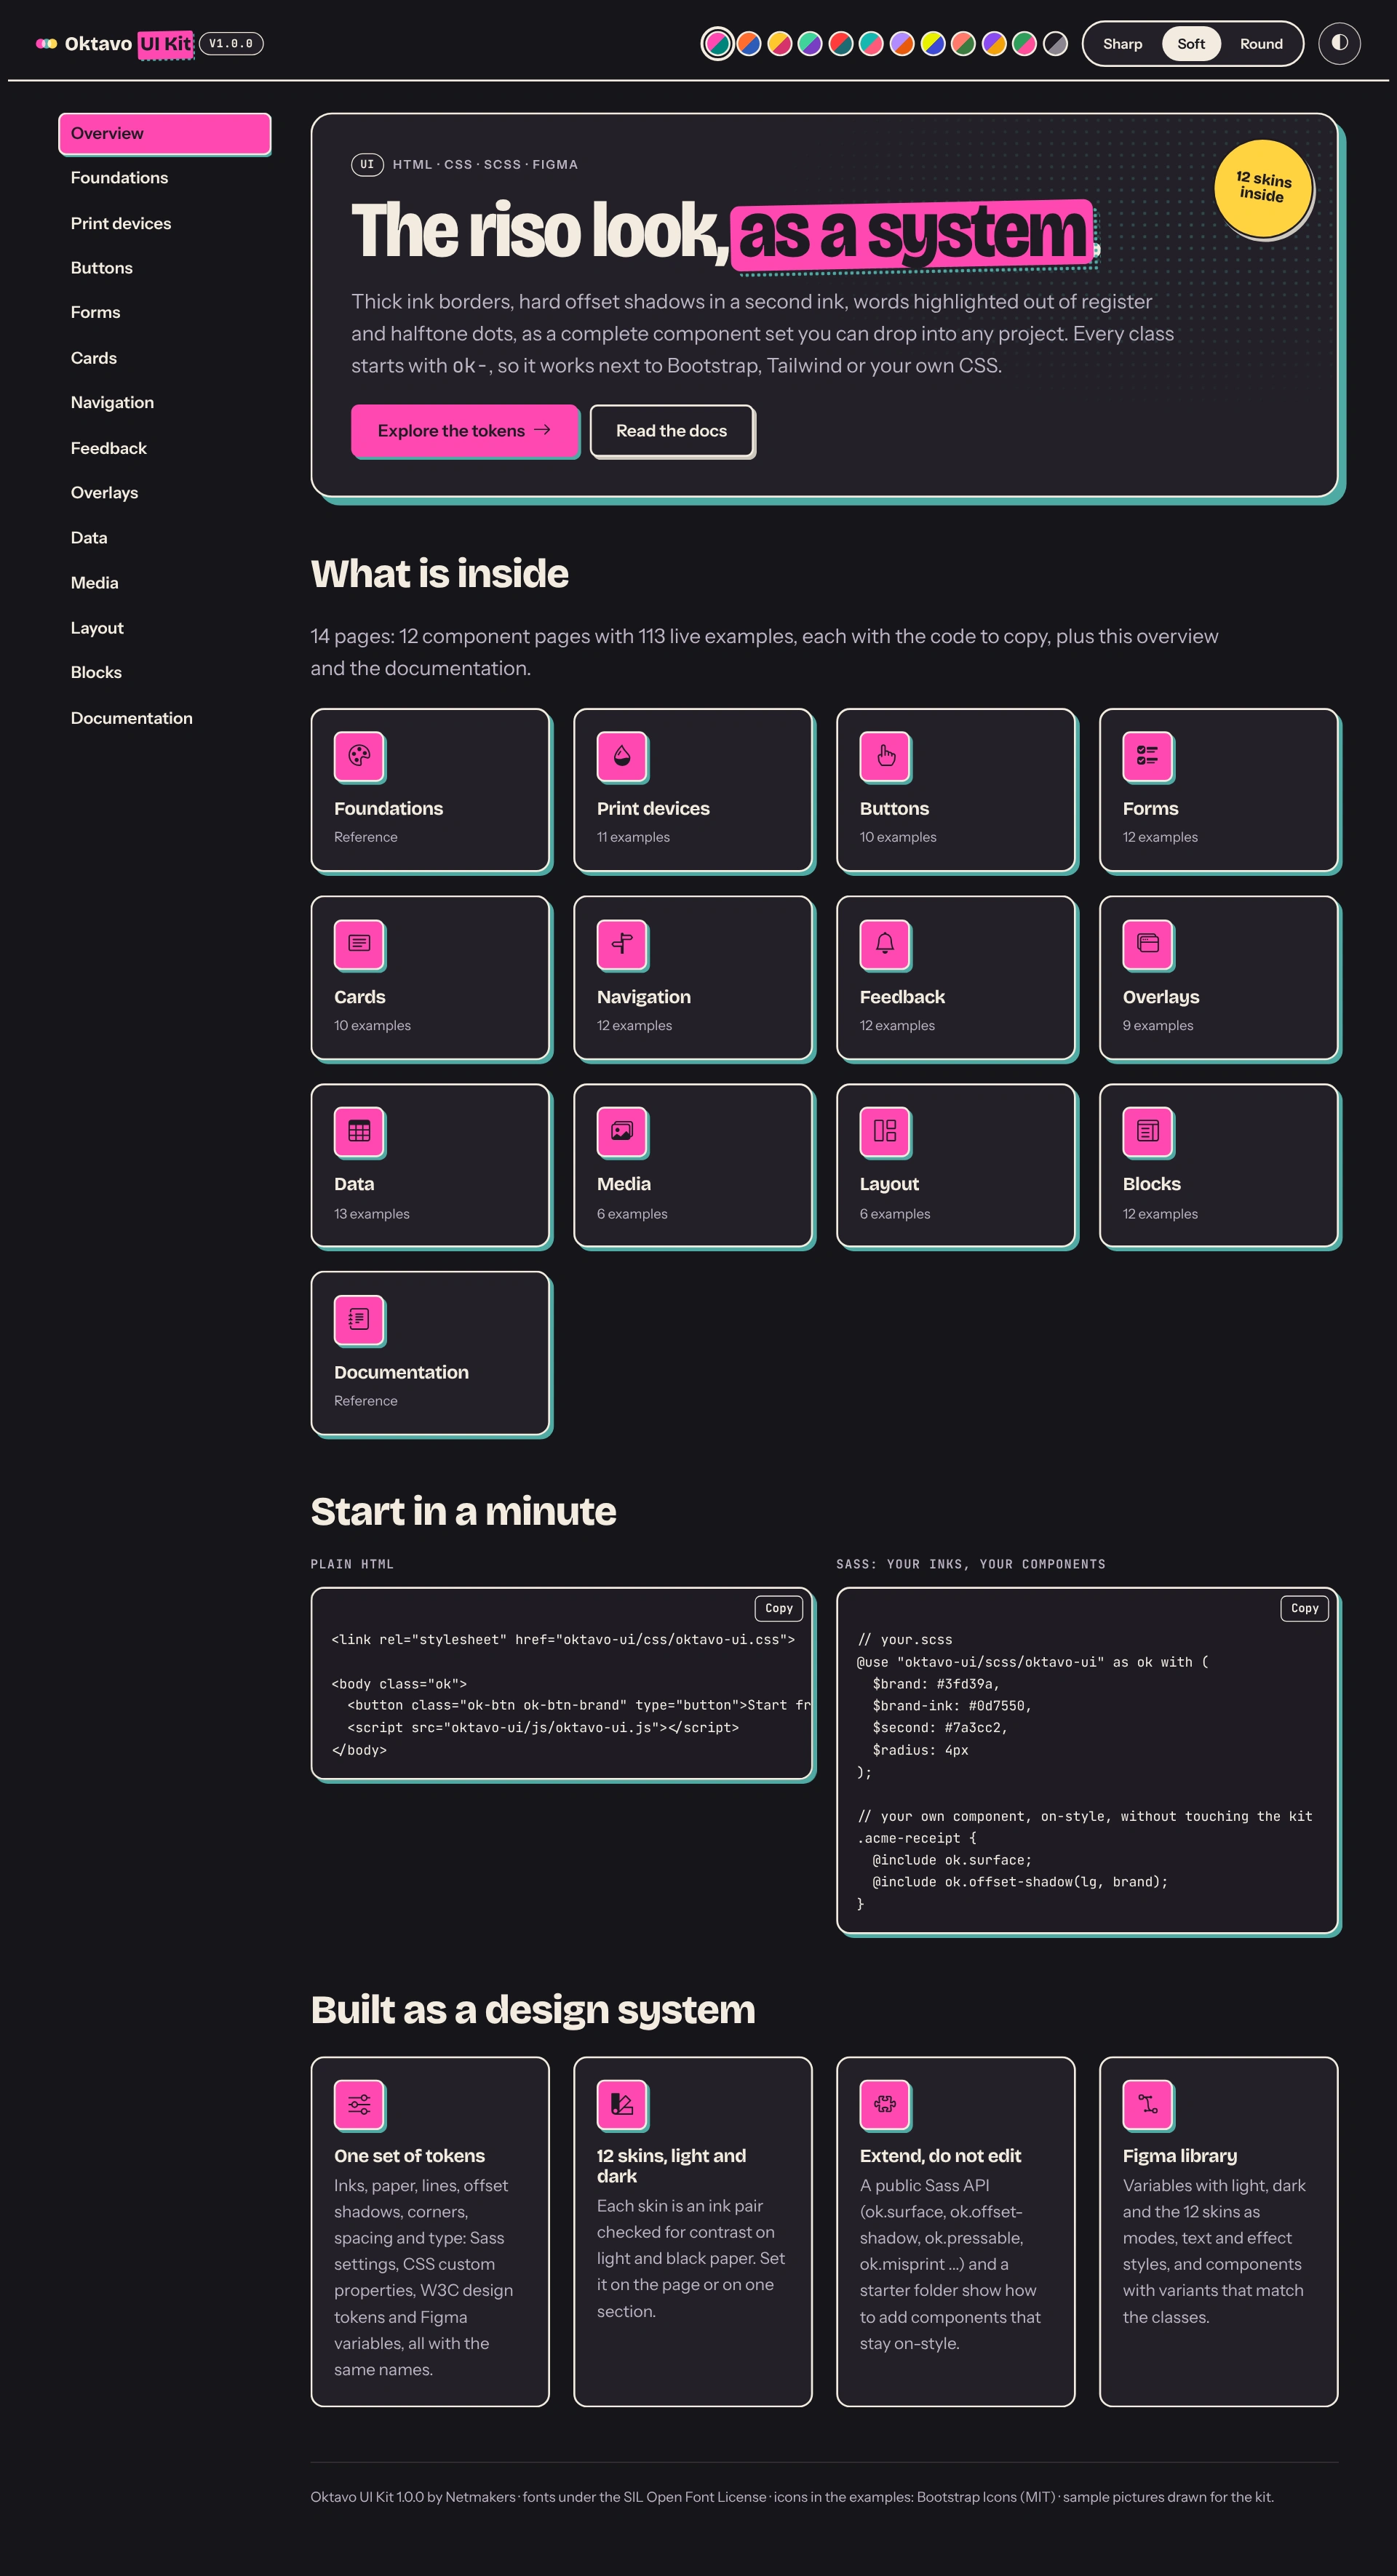
Task: Select the Sharp corner style
Action: coord(1122,44)
